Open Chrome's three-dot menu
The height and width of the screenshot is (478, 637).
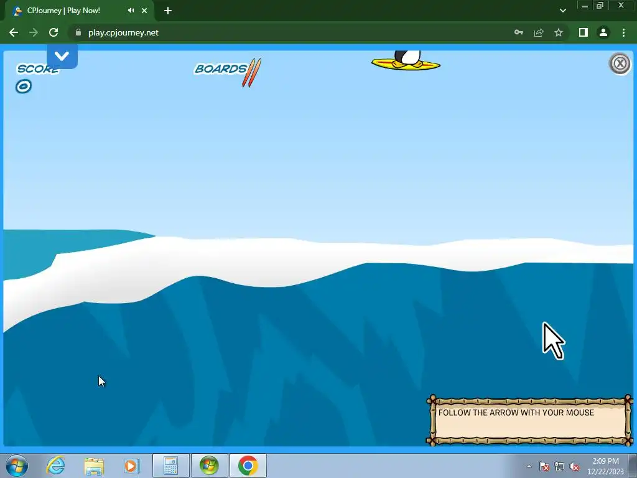[x=623, y=32]
